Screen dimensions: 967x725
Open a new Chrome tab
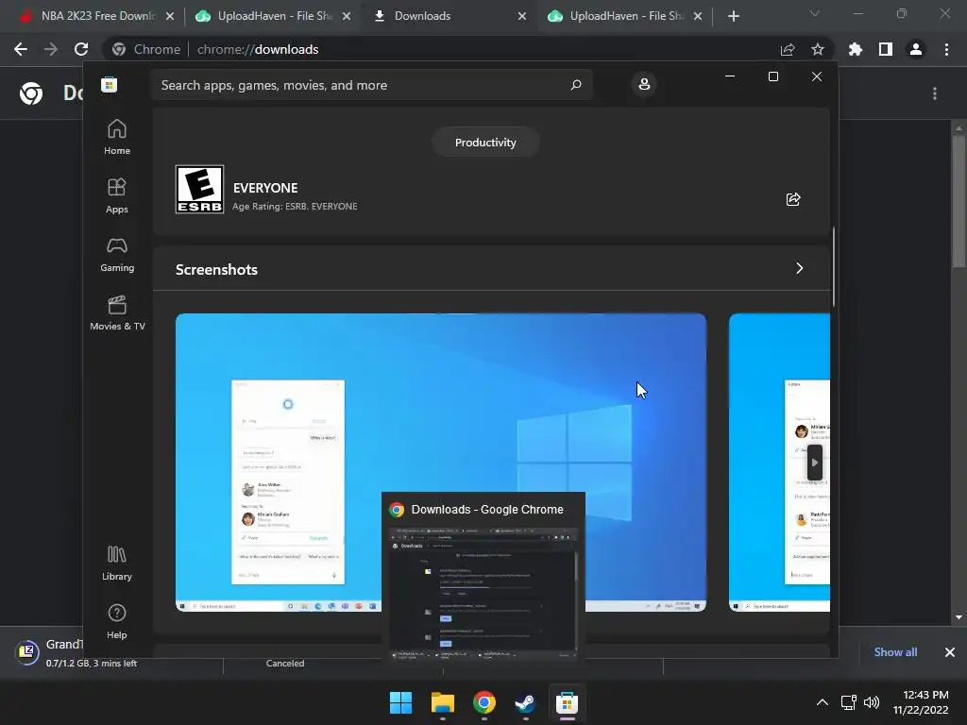[x=733, y=16]
